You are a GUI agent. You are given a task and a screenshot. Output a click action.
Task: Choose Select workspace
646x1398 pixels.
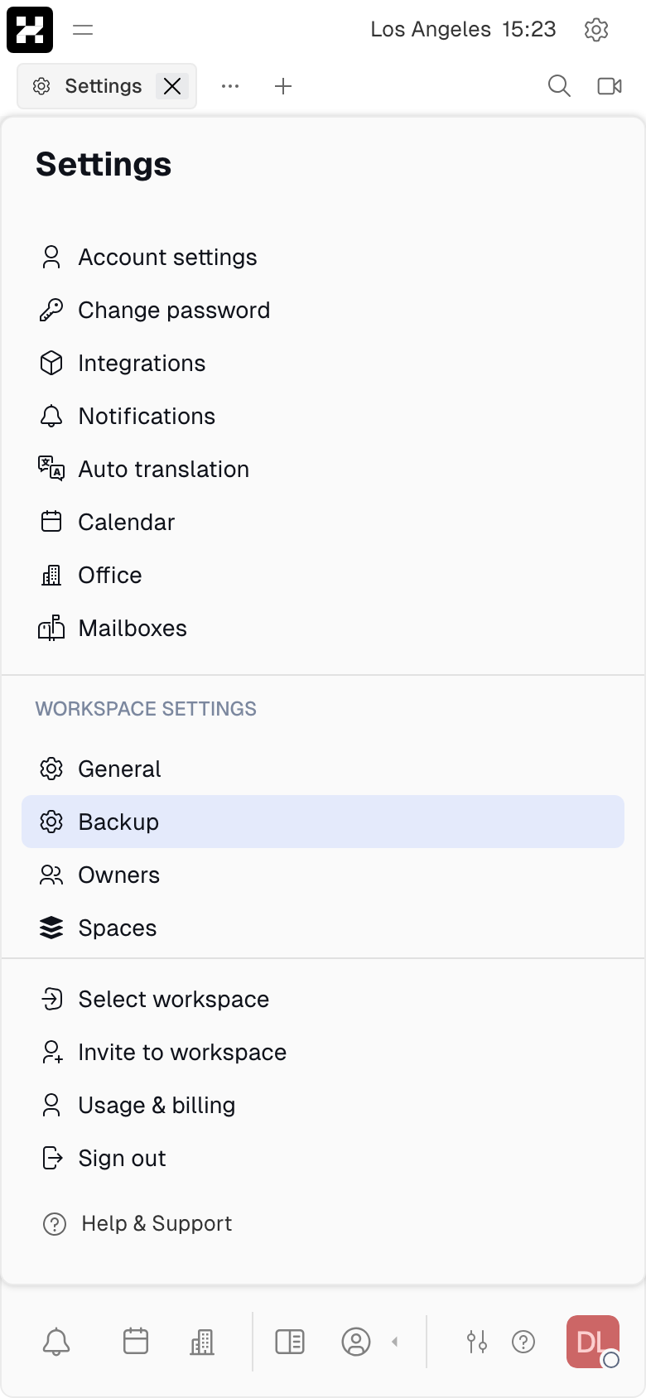pyautogui.click(x=323, y=999)
